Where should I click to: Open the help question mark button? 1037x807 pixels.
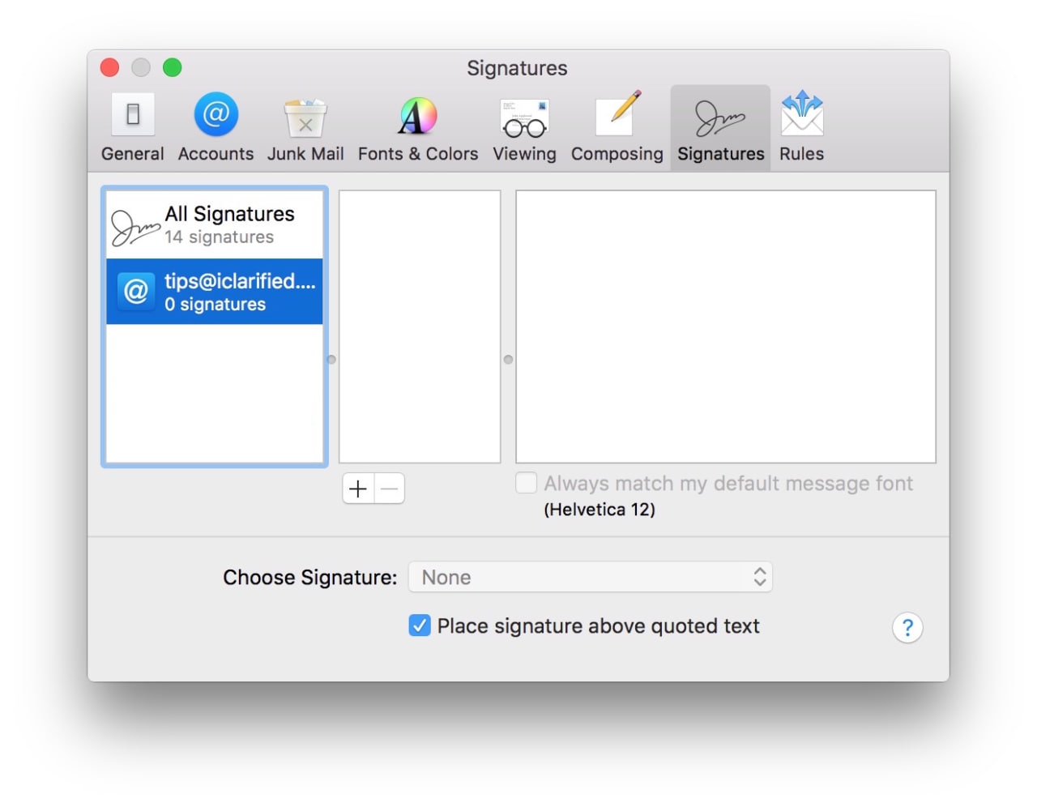pyautogui.click(x=907, y=627)
